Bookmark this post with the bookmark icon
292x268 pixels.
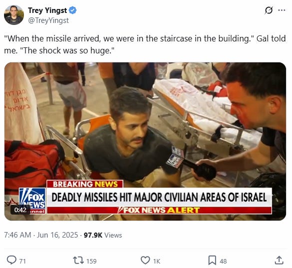point(212,261)
